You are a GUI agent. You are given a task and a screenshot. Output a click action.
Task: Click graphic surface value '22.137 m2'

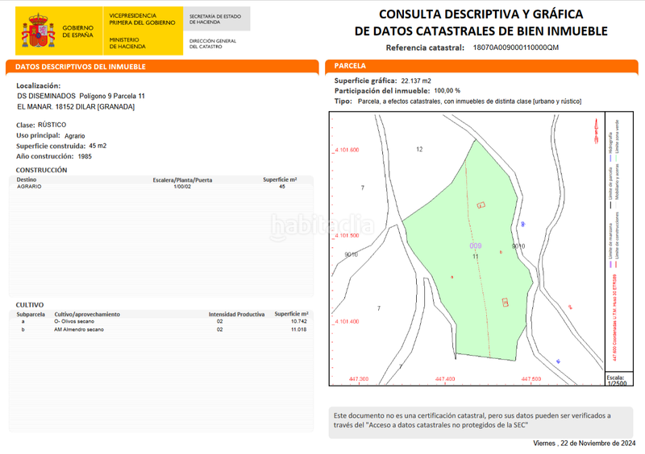click(416, 81)
